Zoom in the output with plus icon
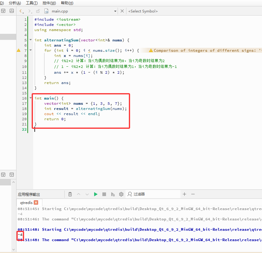This screenshot has width=262, height=253. click(x=184, y=194)
